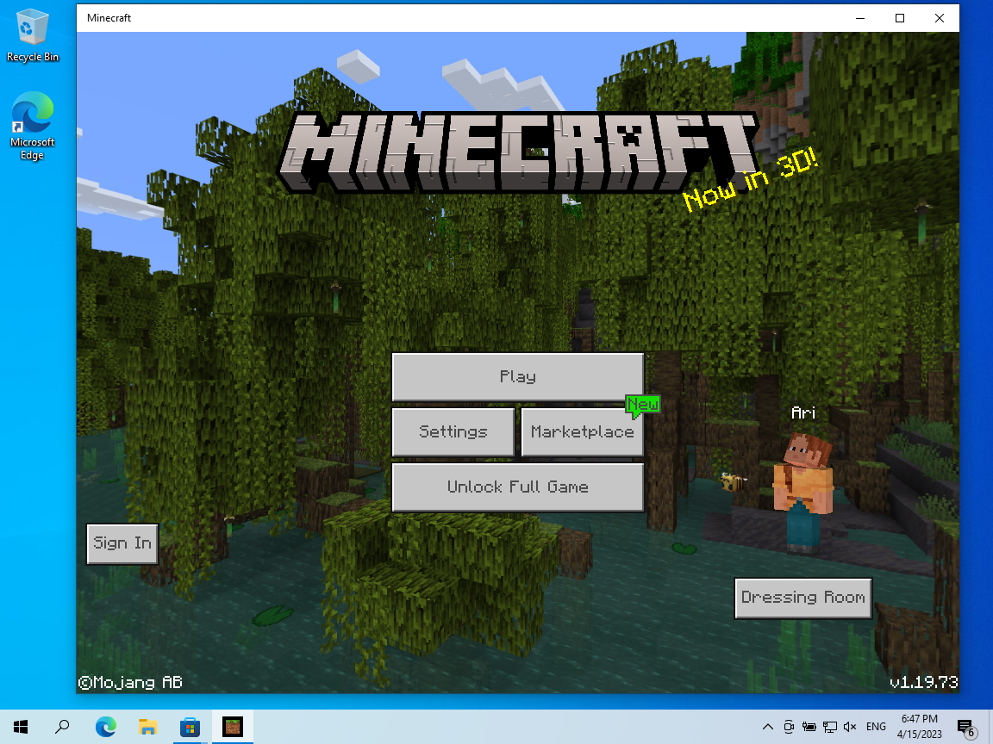Click the green New badge on Marketplace

coord(642,406)
